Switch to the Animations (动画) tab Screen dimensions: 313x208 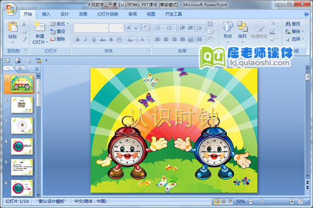83,14
